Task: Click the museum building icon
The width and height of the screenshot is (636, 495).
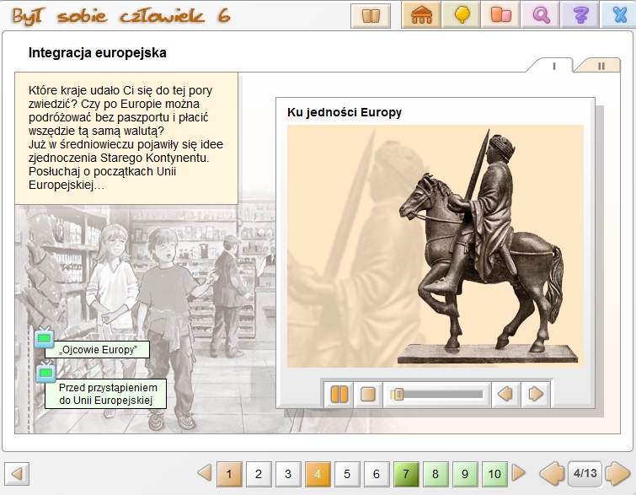Action: click(x=421, y=14)
